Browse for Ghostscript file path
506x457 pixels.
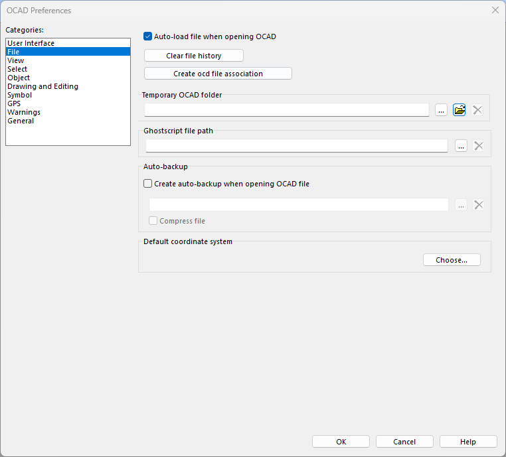[x=461, y=146]
